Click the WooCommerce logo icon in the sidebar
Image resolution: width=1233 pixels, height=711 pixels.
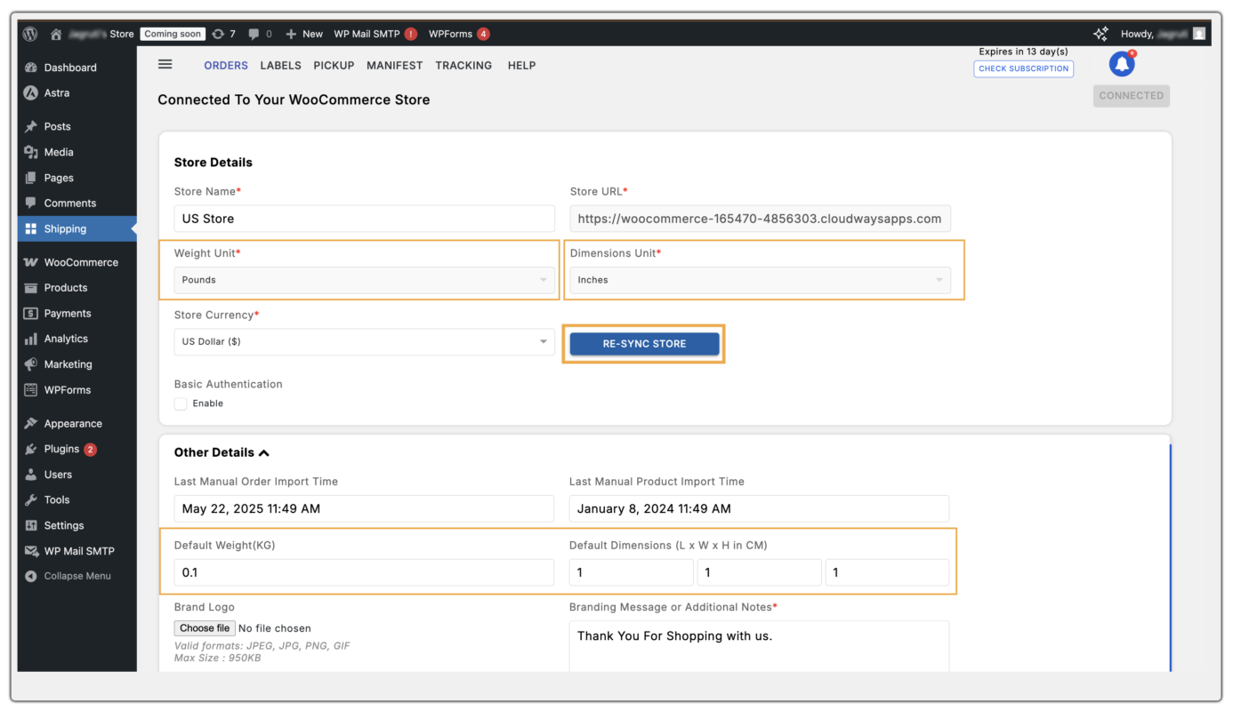point(31,262)
